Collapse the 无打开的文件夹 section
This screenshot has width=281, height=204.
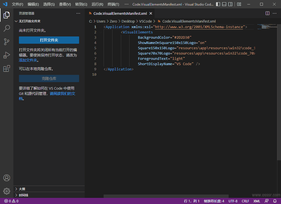(49, 21)
